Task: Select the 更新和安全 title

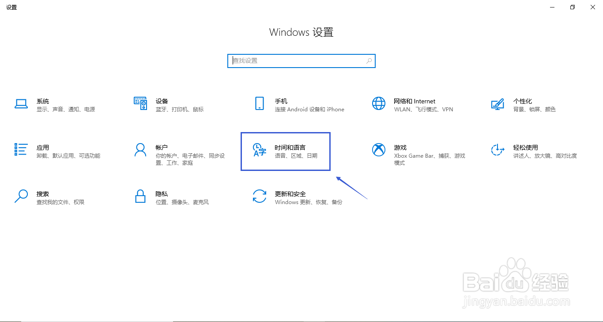Action: click(x=290, y=194)
